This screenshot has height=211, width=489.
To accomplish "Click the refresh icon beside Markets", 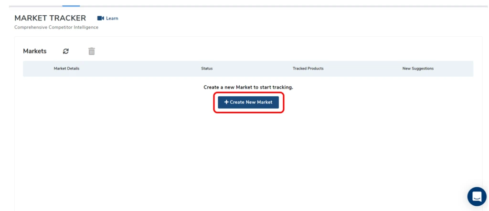I will 66,51.
